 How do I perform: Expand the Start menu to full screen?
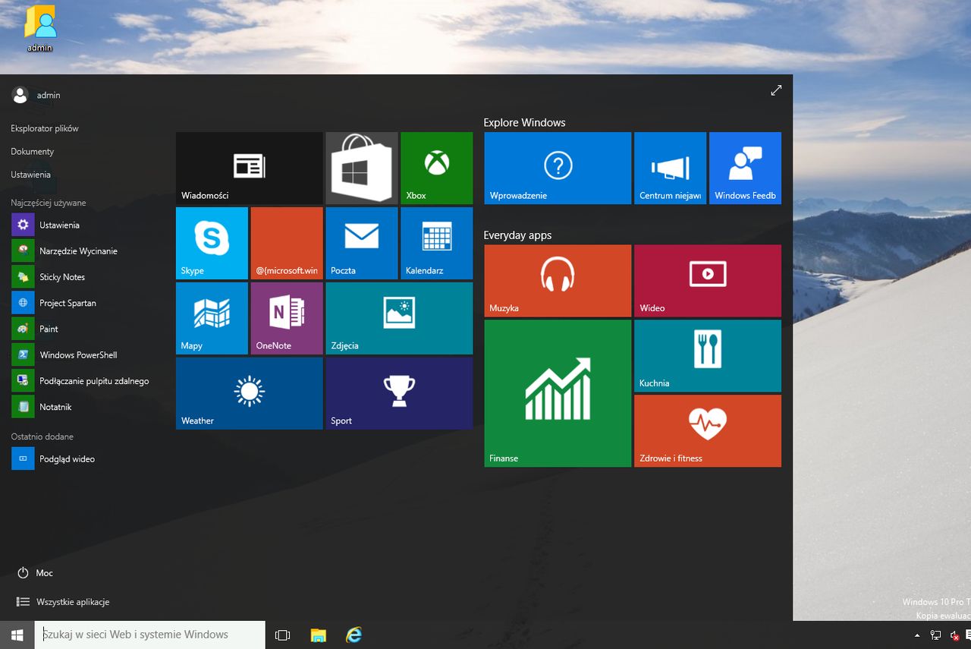point(776,90)
